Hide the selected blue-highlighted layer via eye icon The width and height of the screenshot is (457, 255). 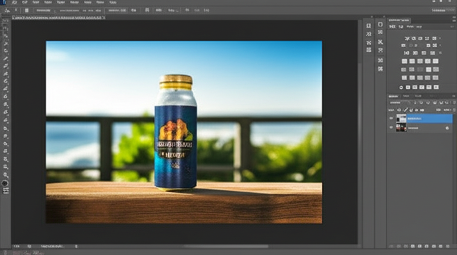click(391, 119)
